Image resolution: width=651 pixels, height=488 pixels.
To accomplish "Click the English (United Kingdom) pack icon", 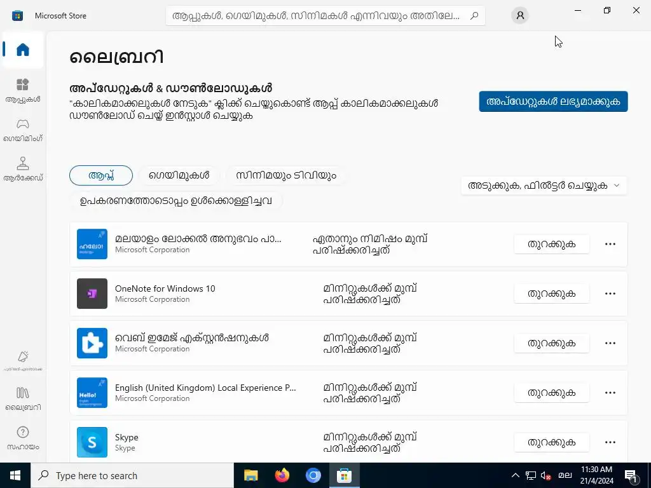I will pyautogui.click(x=92, y=393).
